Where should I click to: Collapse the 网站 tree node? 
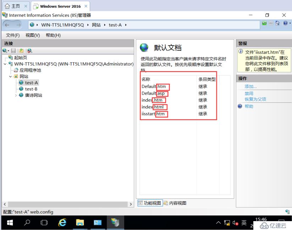click(10, 77)
